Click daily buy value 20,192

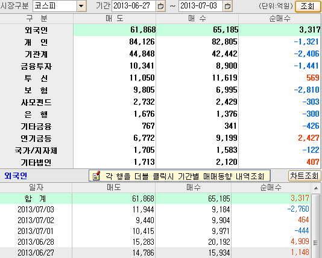tap(219, 242)
